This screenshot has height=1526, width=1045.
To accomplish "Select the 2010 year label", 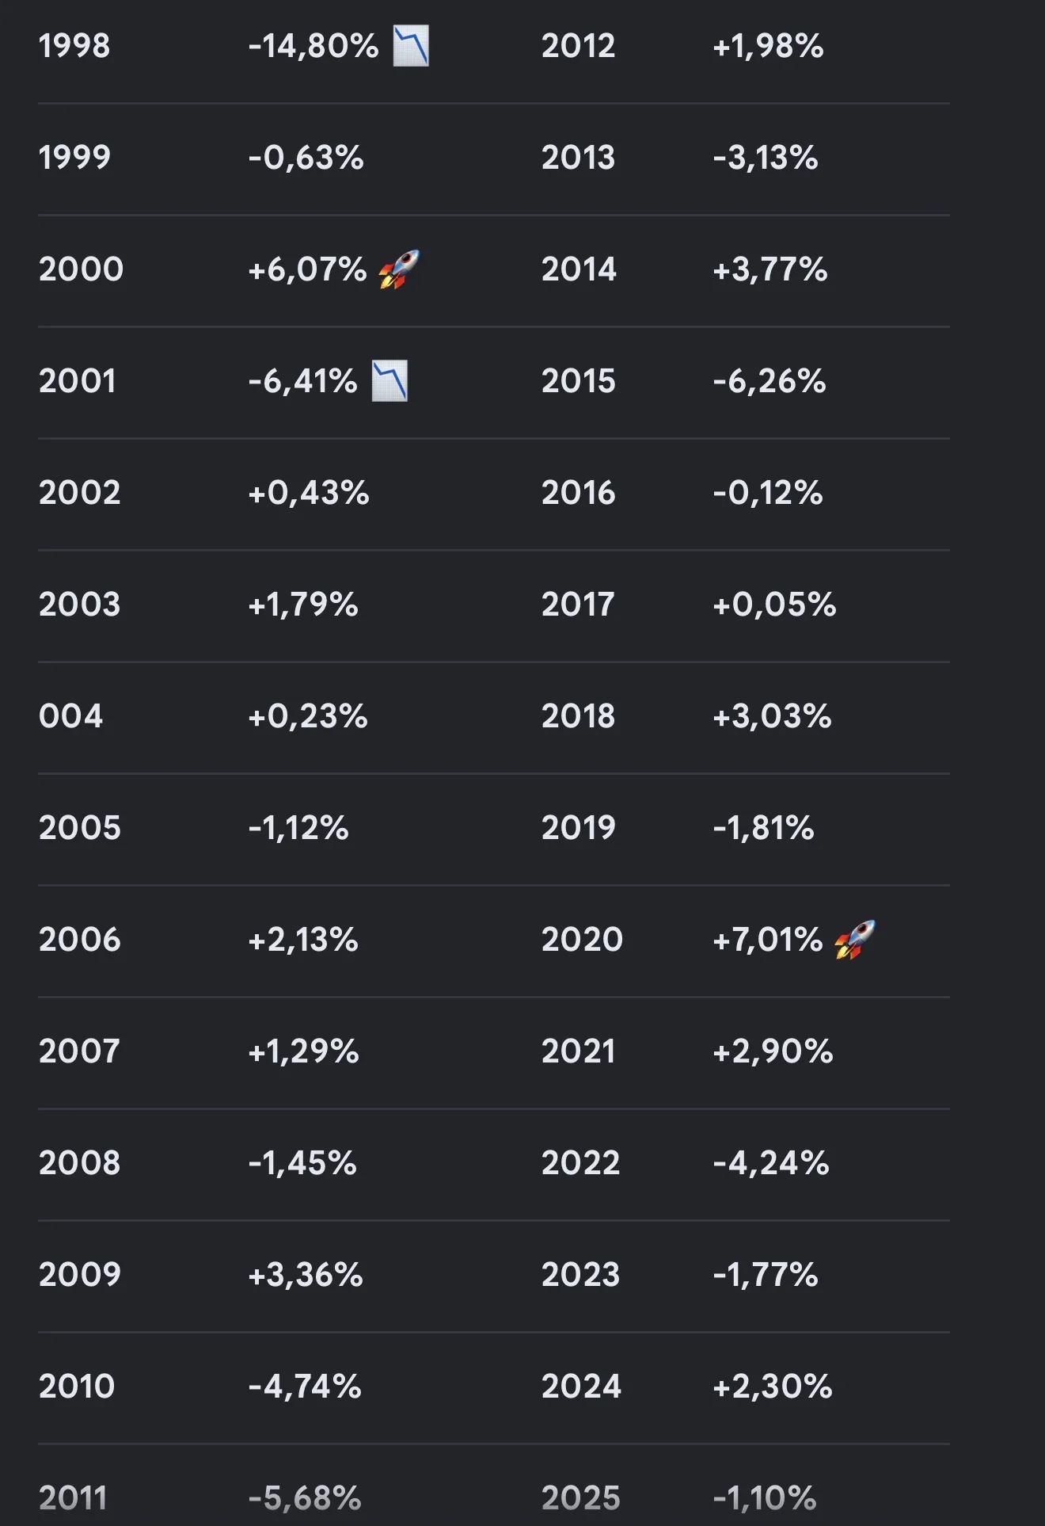I will (78, 1387).
